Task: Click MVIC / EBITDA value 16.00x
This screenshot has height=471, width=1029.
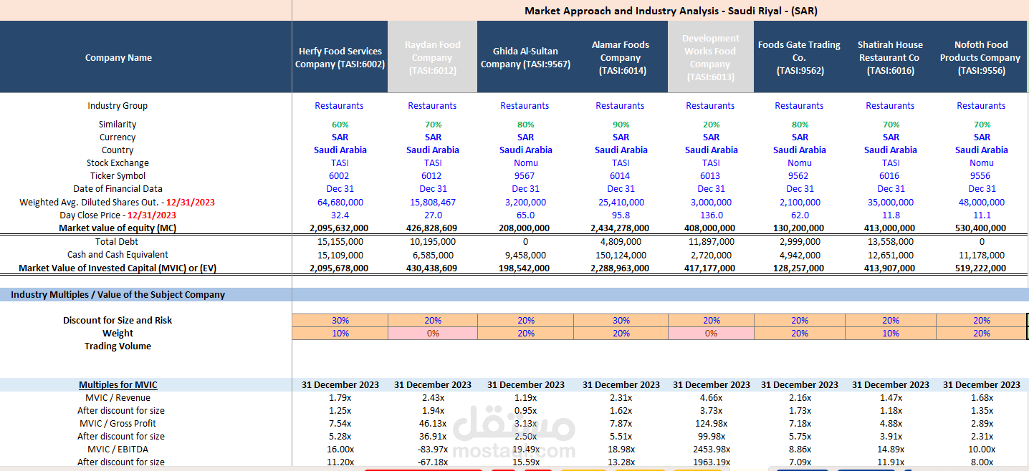Action: click(x=339, y=450)
